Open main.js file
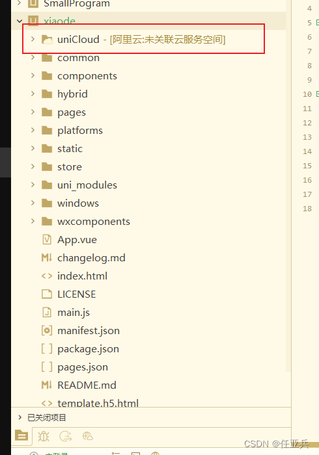This screenshot has height=455, width=319. tap(74, 313)
